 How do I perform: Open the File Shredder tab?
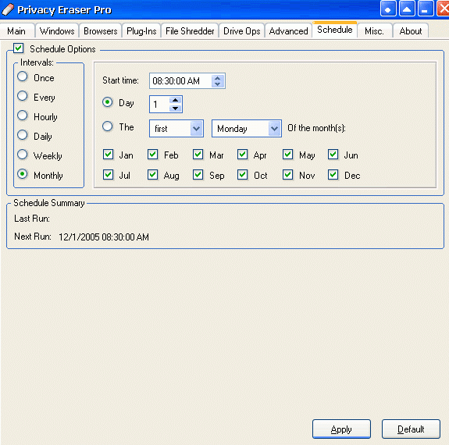190,31
